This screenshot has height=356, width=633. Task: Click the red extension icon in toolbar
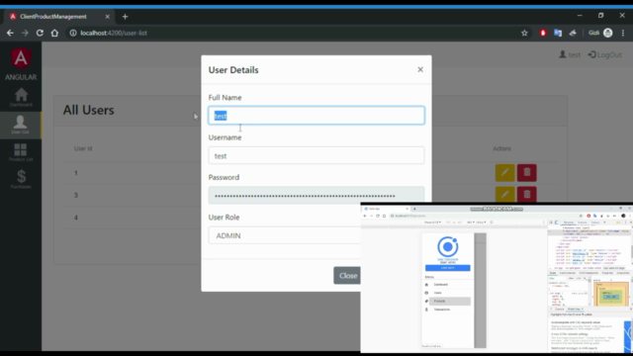543,33
